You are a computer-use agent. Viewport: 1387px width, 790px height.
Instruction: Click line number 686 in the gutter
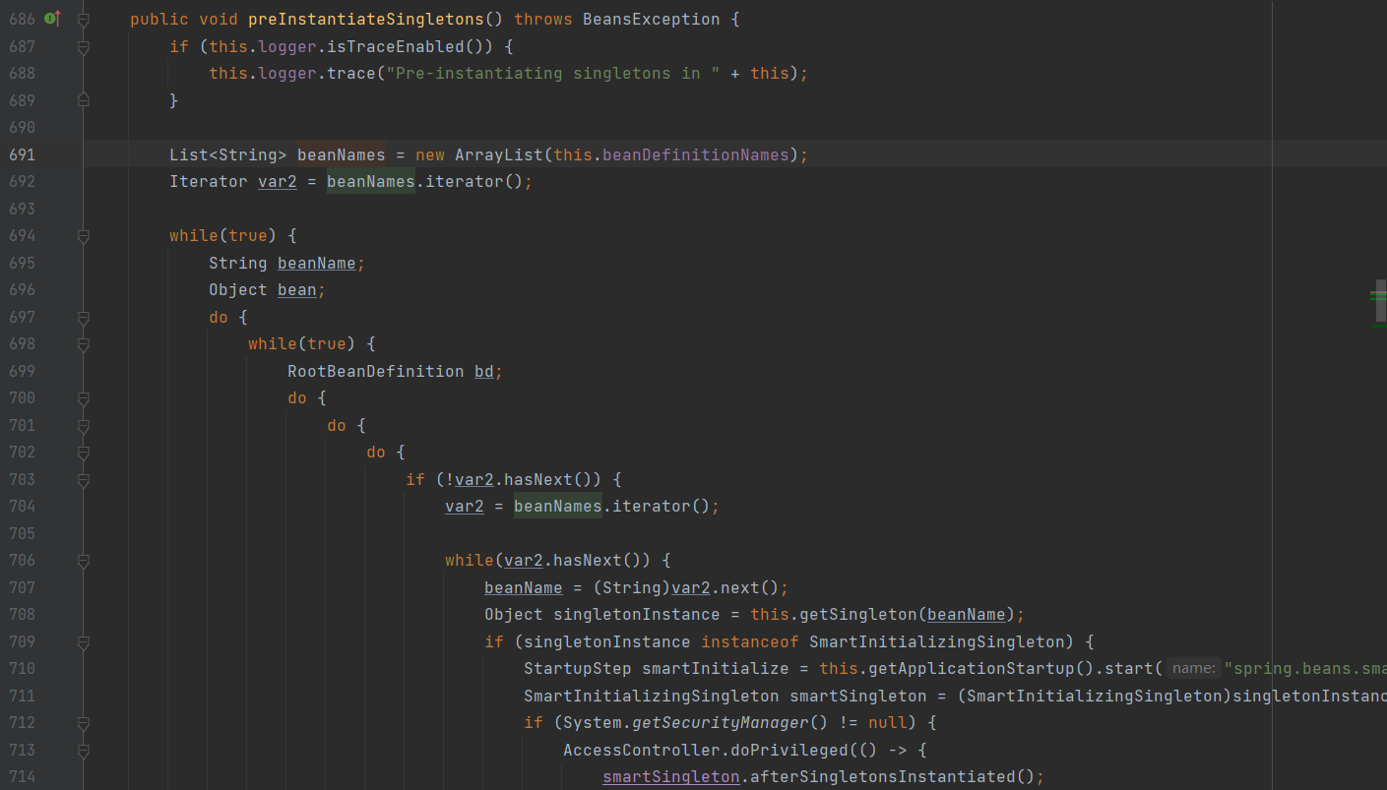[23, 20]
